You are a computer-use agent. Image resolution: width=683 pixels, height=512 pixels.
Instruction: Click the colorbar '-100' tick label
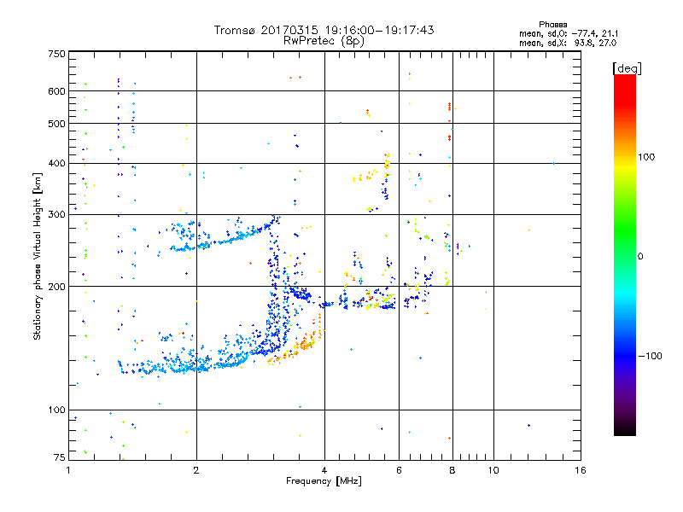650,356
